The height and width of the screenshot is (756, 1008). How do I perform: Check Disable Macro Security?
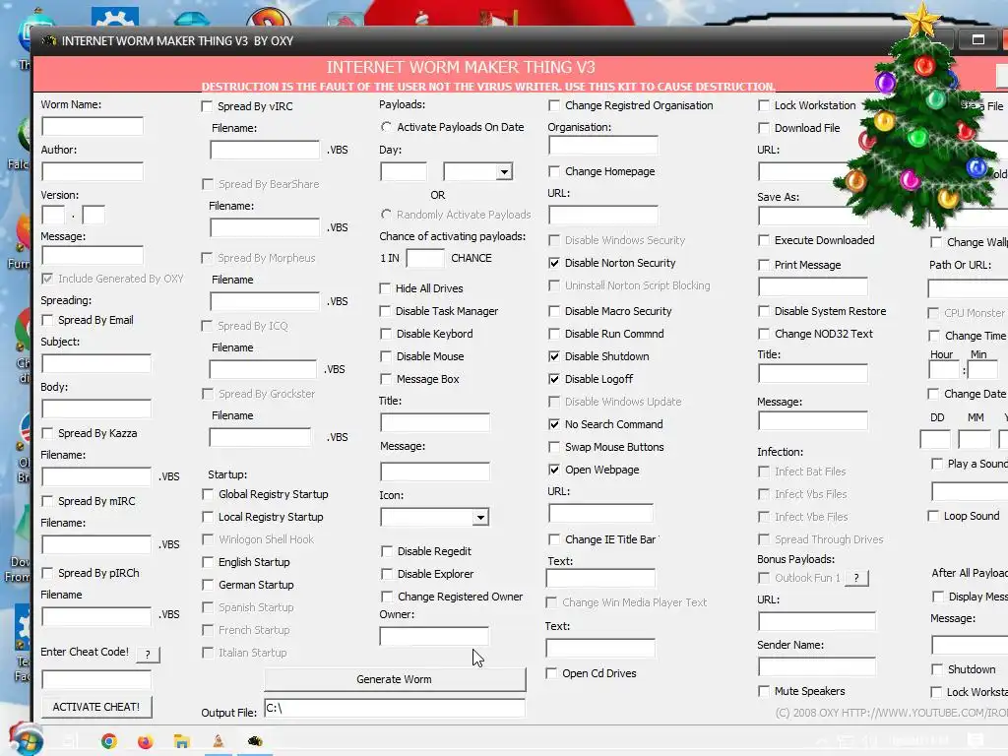click(554, 311)
